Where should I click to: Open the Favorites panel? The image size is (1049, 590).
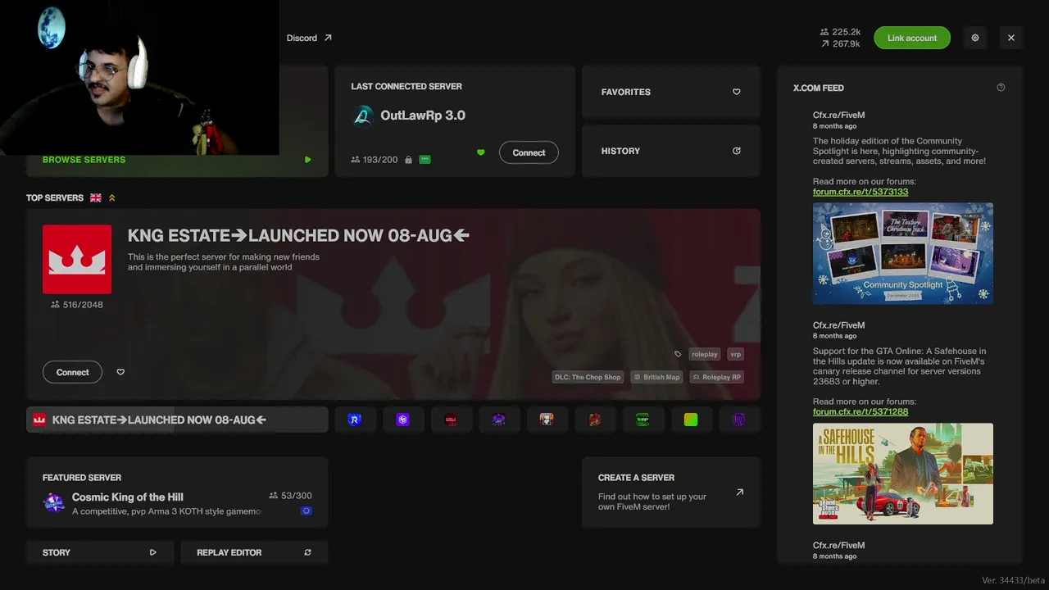671,92
